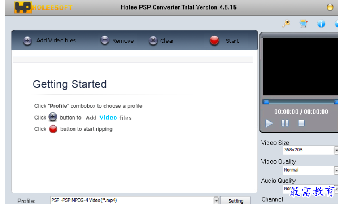Click the Getting Started heading
The image size is (338, 204).
70,84
